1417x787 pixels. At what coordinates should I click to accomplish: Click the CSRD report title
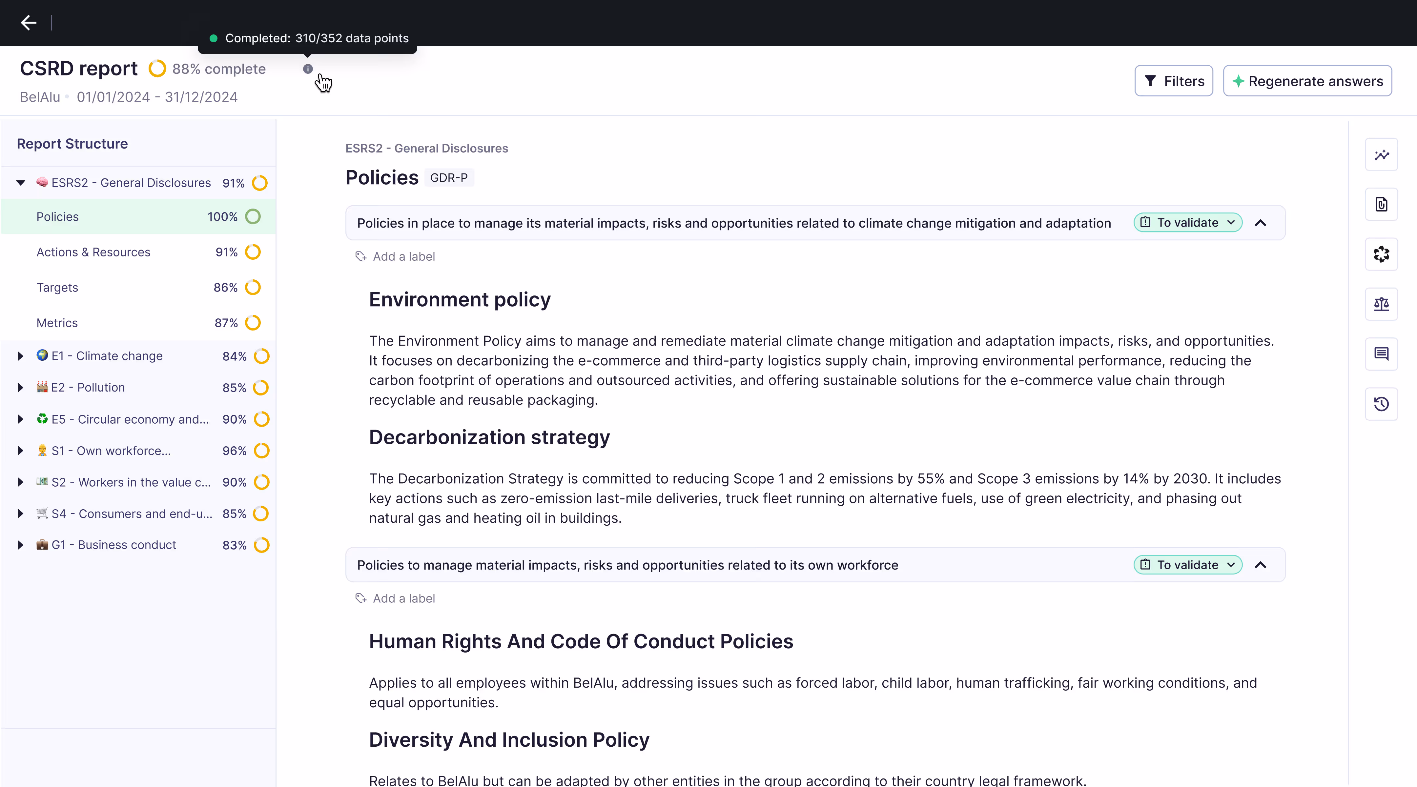point(79,69)
